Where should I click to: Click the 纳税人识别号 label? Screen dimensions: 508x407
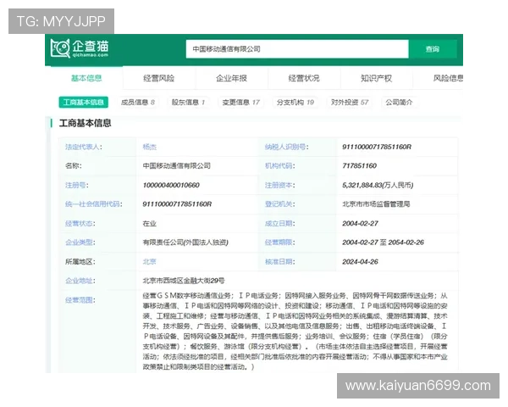pyautogui.click(x=287, y=147)
